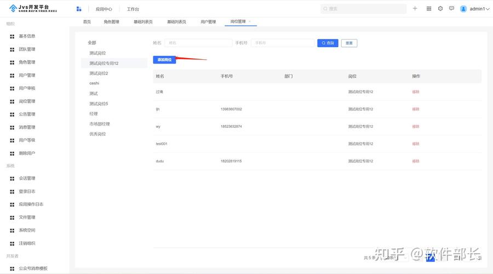The width and height of the screenshot is (493, 274).
Task: Click the icon beside 应用操作日志
Action: pyautogui.click(x=12, y=204)
